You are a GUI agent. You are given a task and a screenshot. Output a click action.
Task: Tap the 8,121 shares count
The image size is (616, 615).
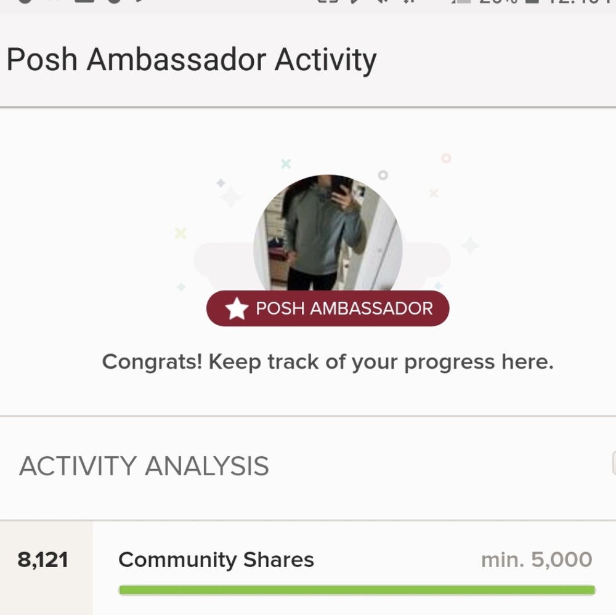(43, 560)
